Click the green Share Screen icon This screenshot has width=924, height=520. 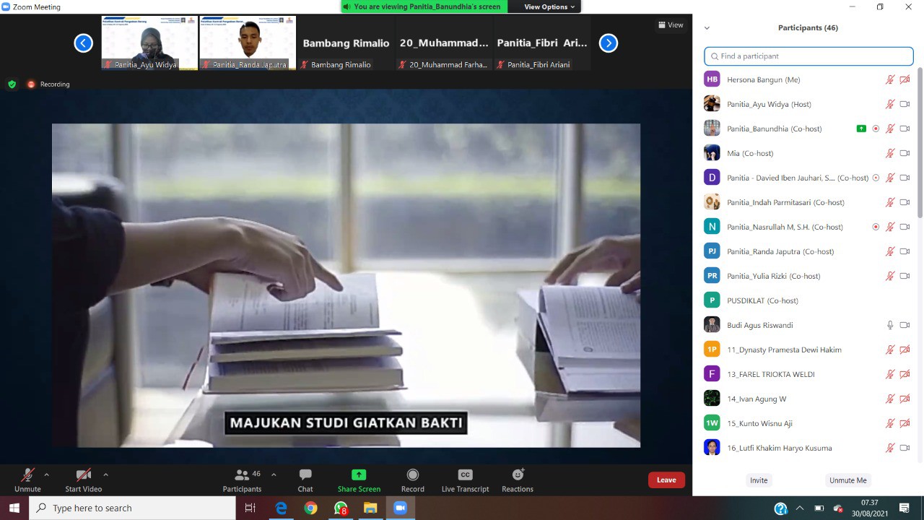click(x=359, y=474)
